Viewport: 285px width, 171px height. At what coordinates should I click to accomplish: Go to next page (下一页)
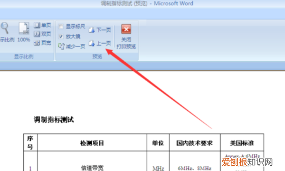point(100,30)
